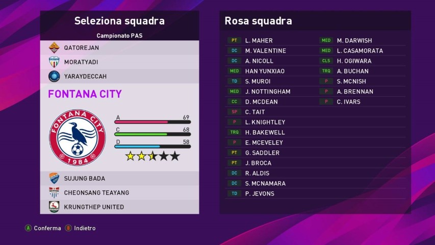Select player L. Maher in the squad list

coord(259,40)
